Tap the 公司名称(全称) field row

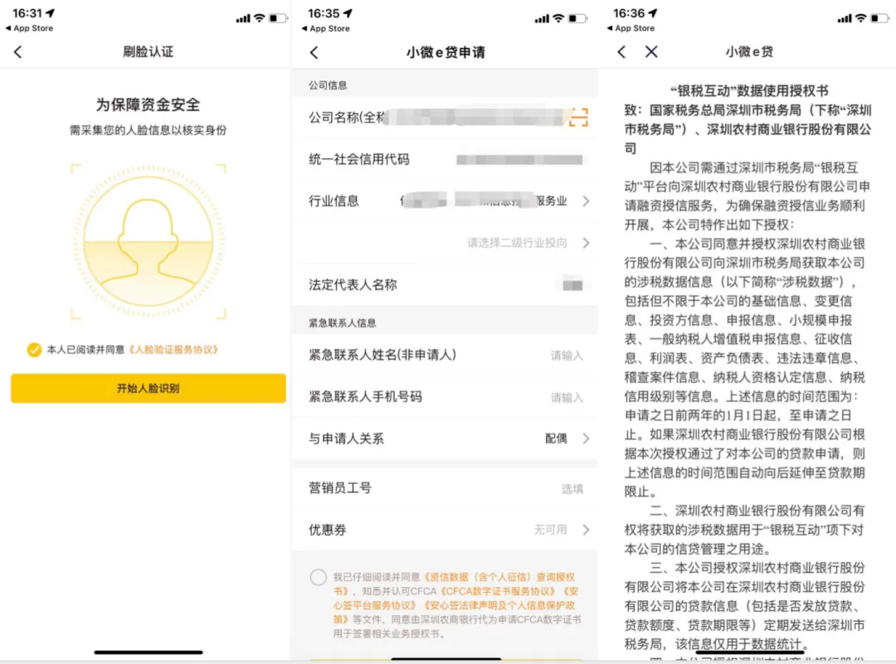click(x=446, y=118)
